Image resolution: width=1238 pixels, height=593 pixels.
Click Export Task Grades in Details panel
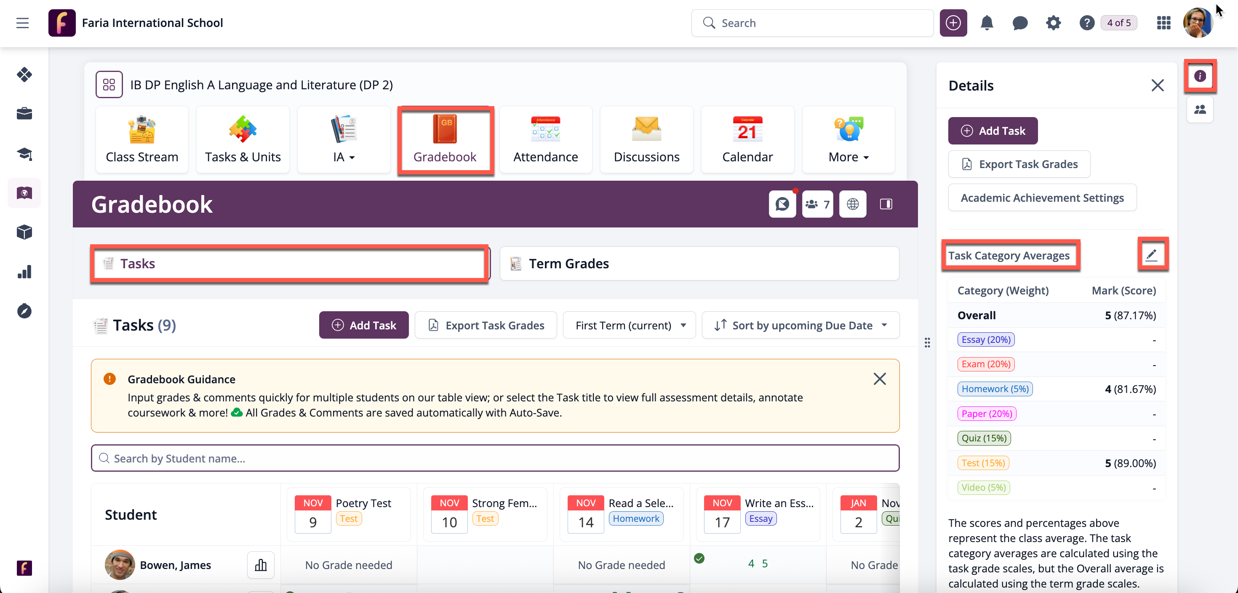pyautogui.click(x=1019, y=164)
